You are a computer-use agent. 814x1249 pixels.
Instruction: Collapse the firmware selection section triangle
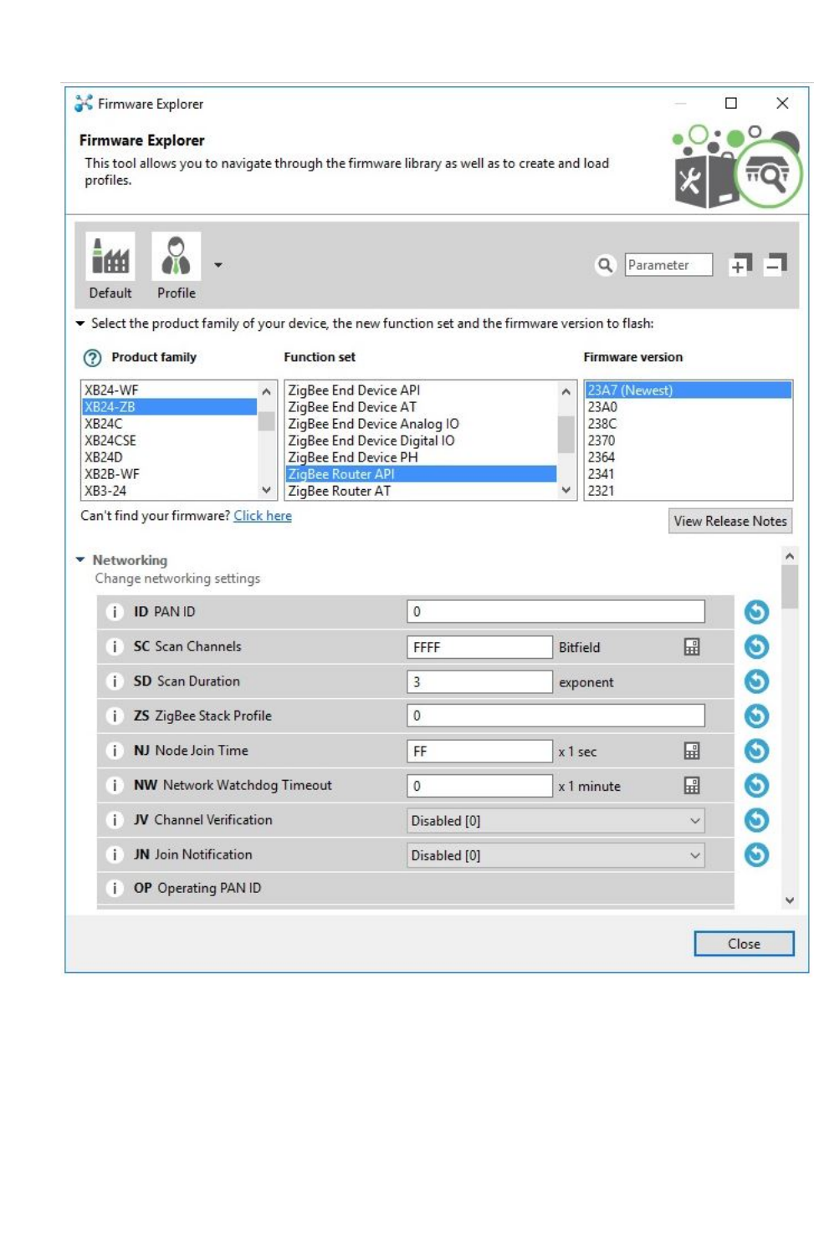click(x=80, y=324)
